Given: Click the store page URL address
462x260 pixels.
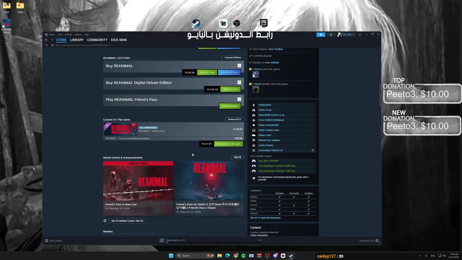Looking at the screenshot, I should 82,45.
